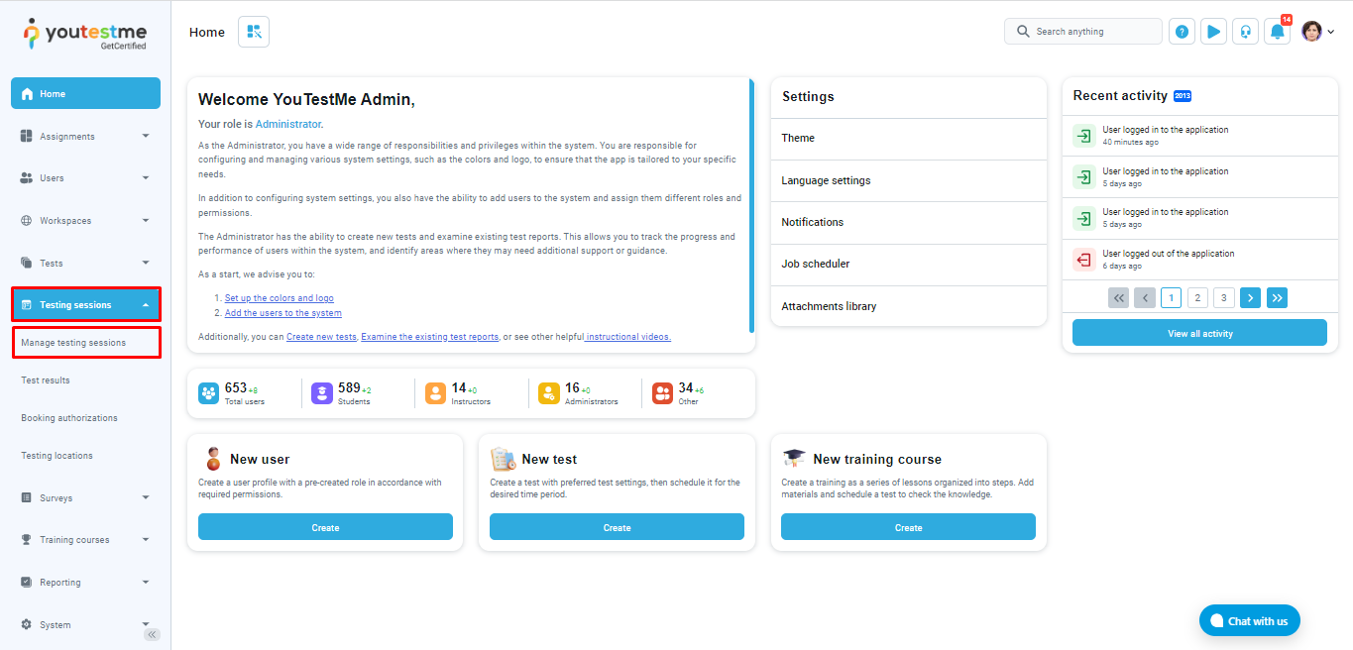Click the red logout icon in Recent activity
The height and width of the screenshot is (650, 1353).
tap(1084, 260)
